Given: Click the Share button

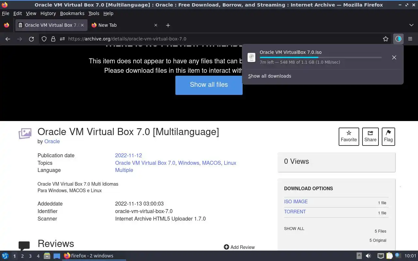Looking at the screenshot, I should tap(370, 136).
